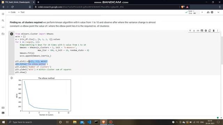Open File Explorer from the taskbar

[x=75, y=122]
